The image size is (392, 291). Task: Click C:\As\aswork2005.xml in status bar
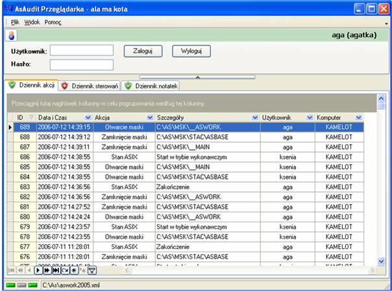71,285
